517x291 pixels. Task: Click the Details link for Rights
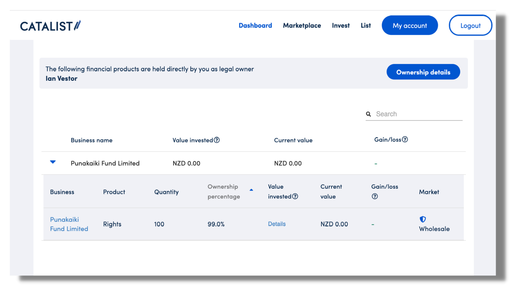277,224
